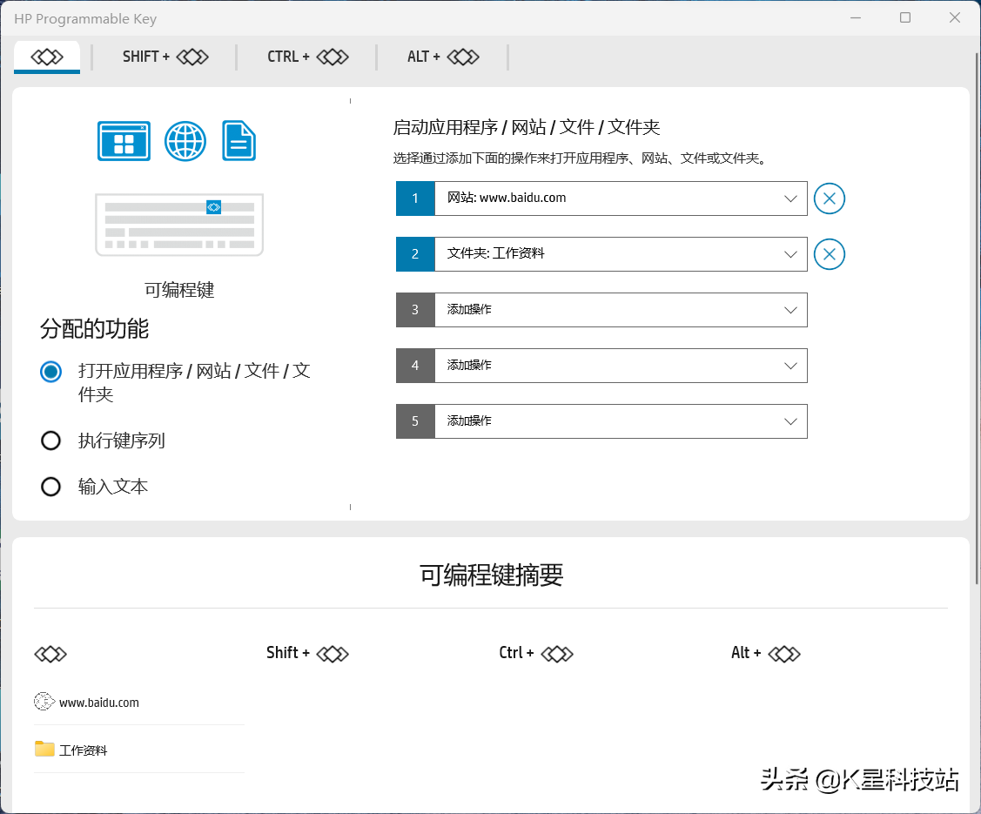Click the yellow folder icon for 工作资料
The image size is (981, 814).
tap(44, 749)
